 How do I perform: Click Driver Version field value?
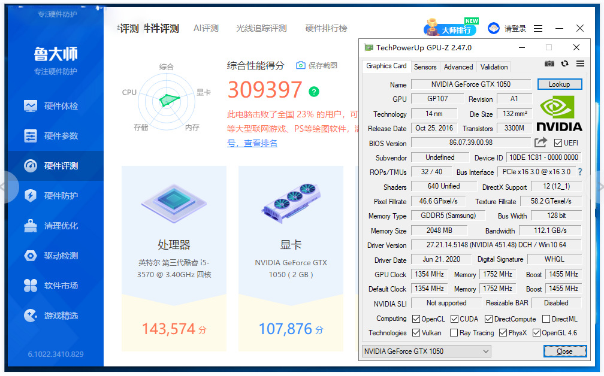click(496, 245)
